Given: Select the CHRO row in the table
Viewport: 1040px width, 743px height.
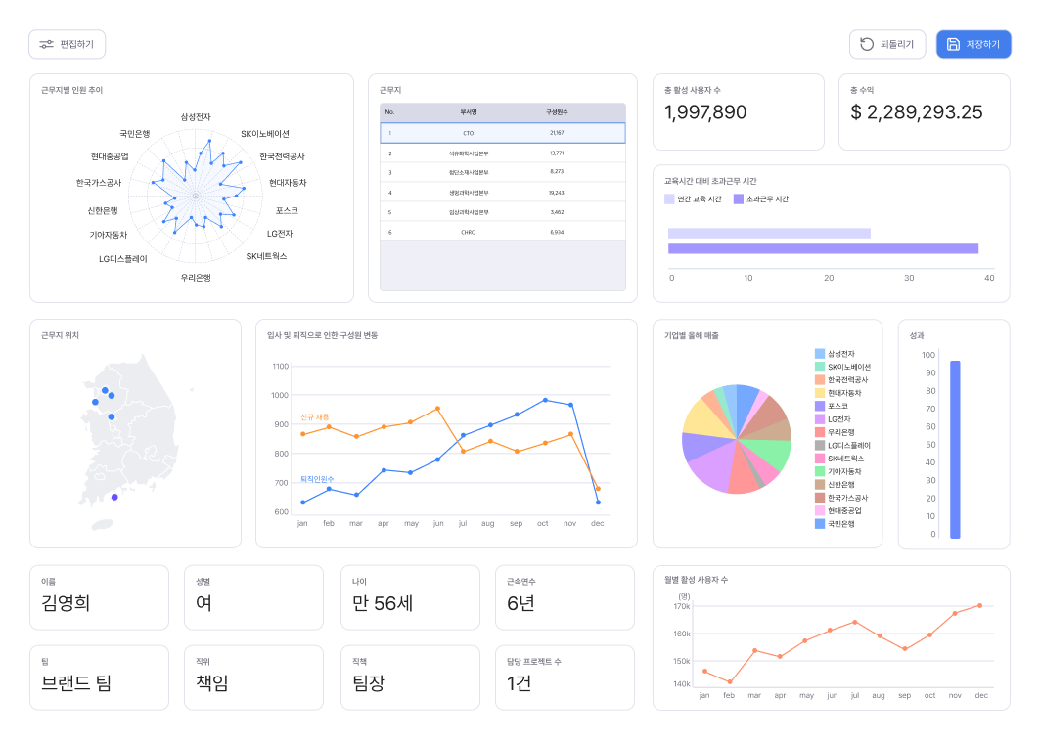Looking at the screenshot, I should (502, 232).
